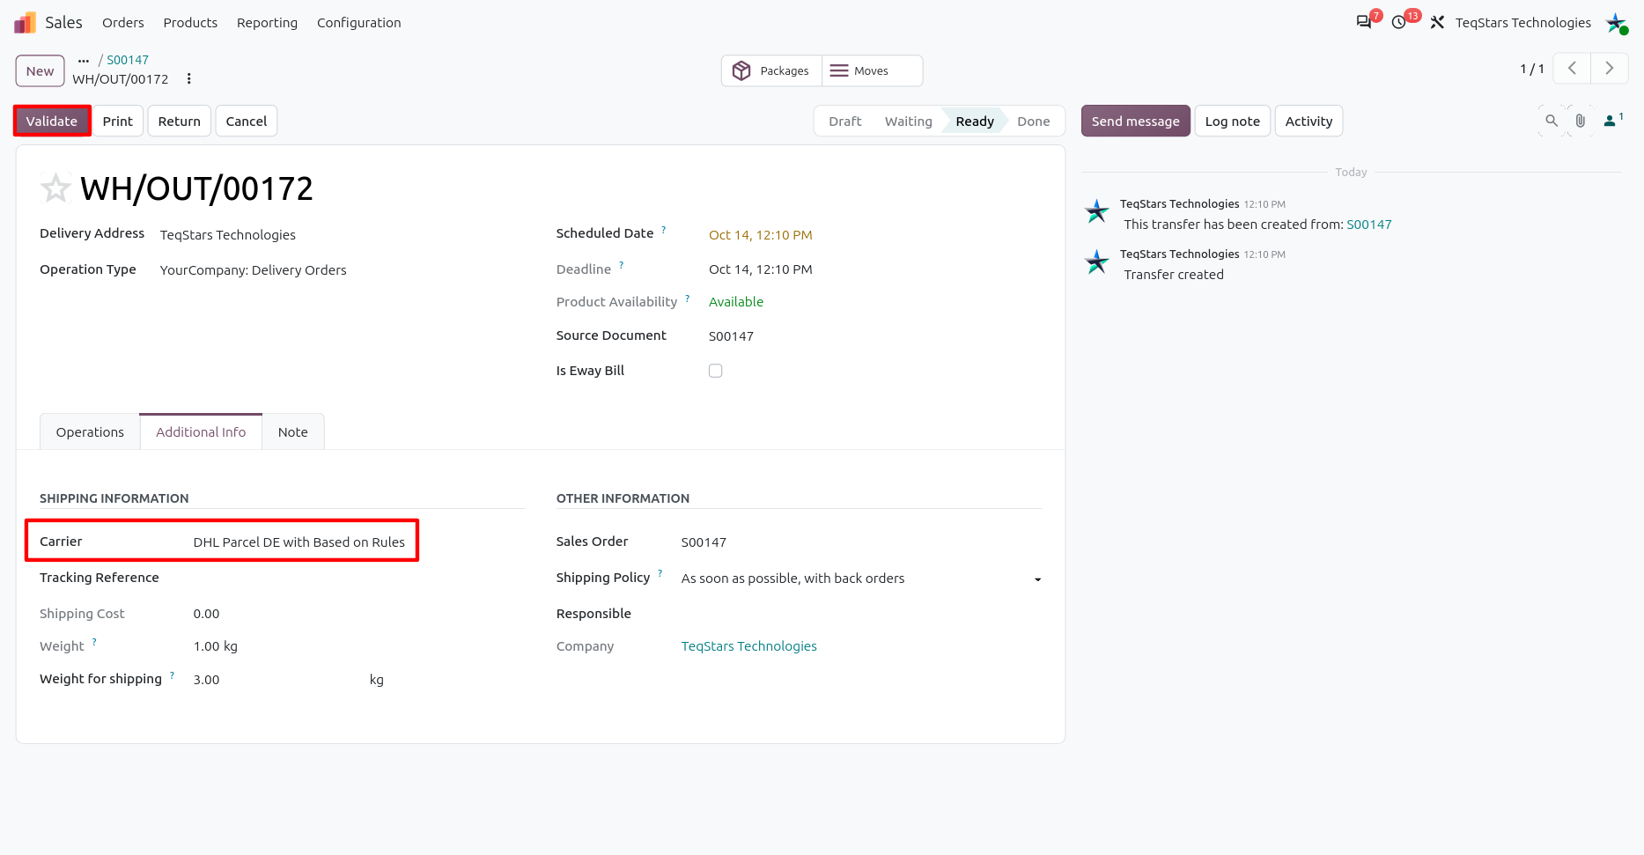Click the Packages box icon
Screen dimensions: 1644x855
coord(741,70)
